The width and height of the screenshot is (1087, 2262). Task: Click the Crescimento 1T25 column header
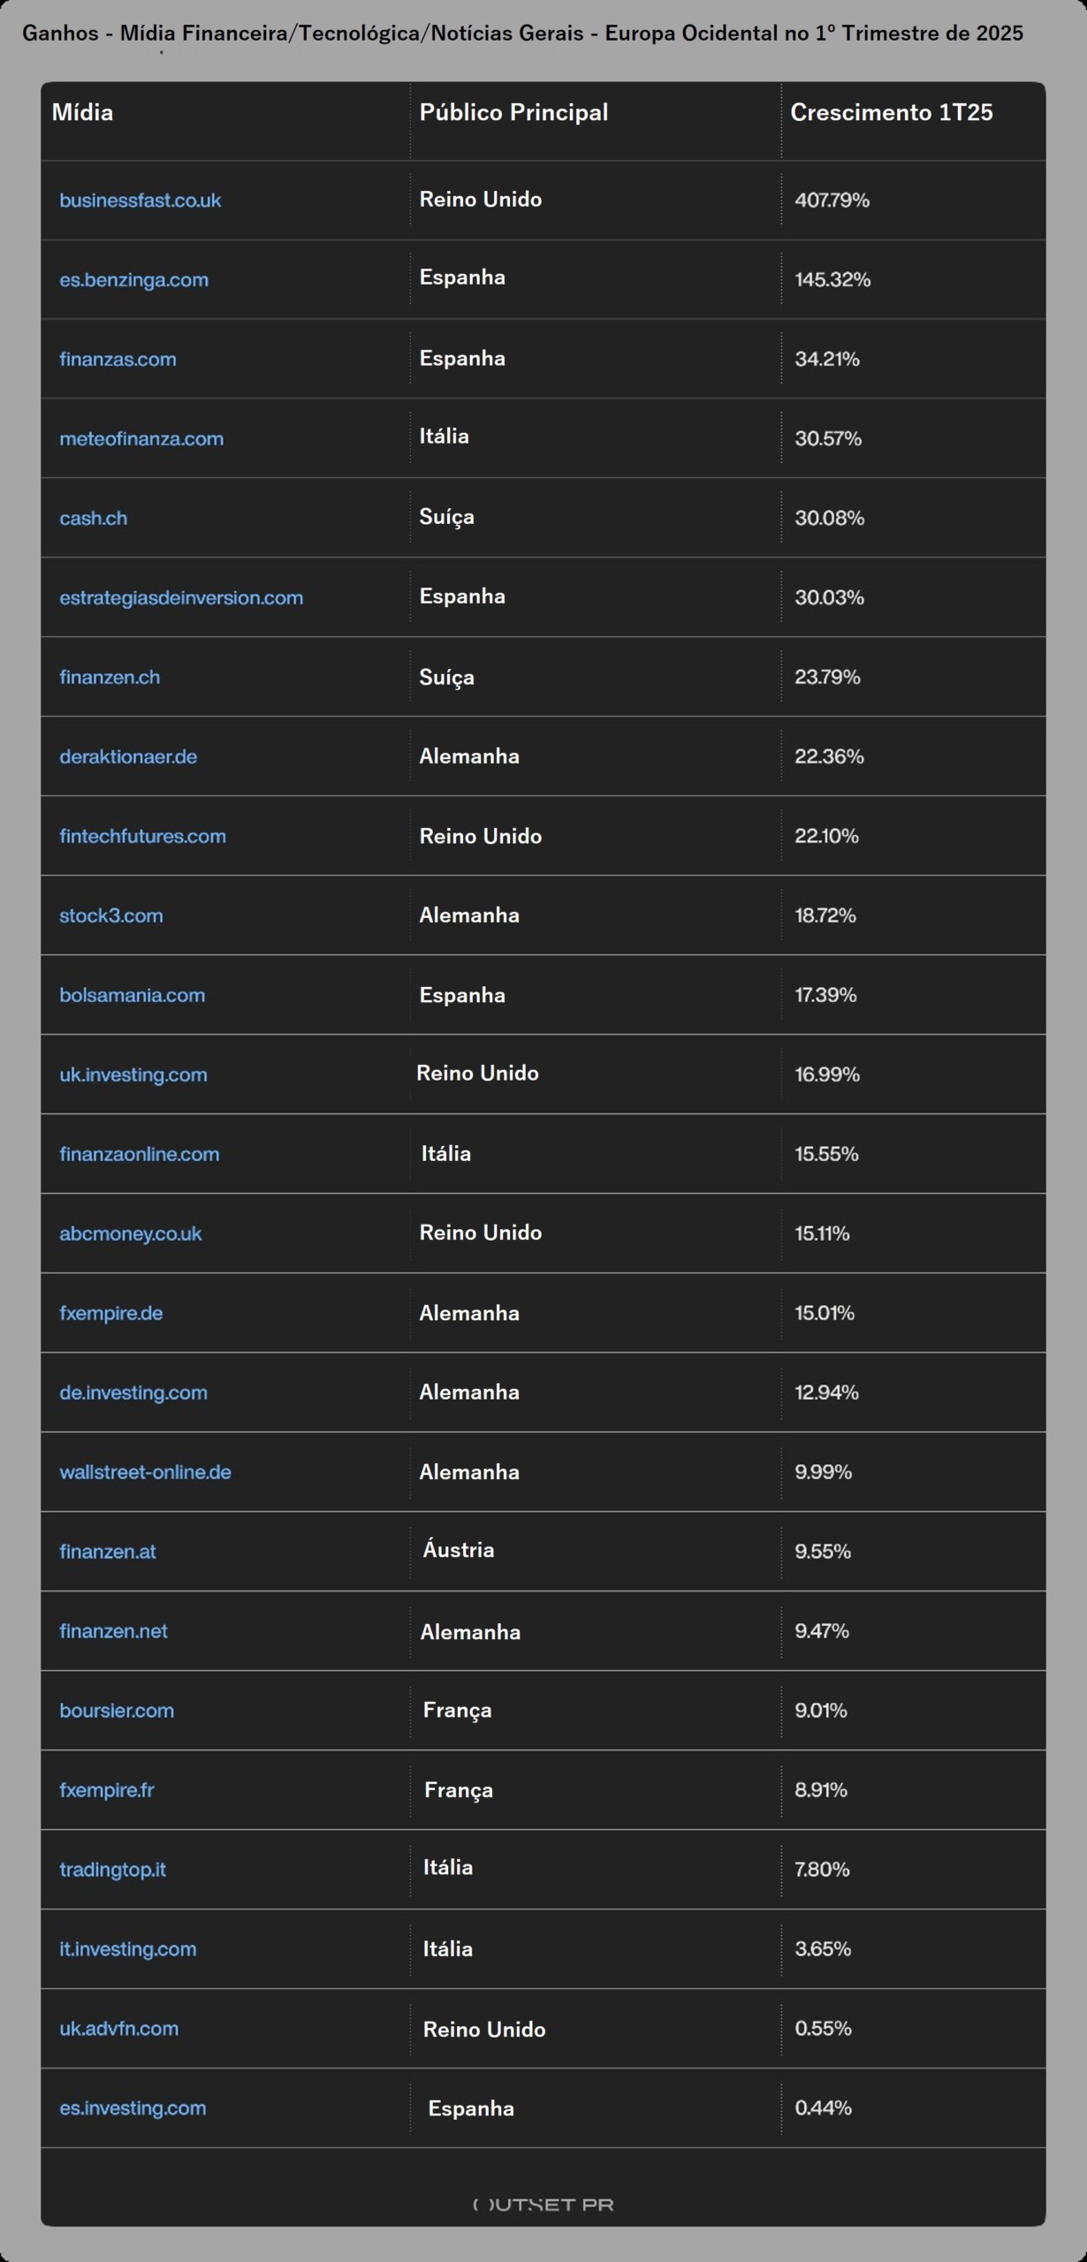[x=891, y=113]
